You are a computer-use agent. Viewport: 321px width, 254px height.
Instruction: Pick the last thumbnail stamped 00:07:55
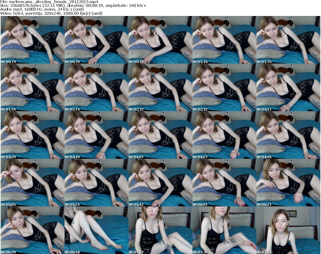[x=288, y=230]
